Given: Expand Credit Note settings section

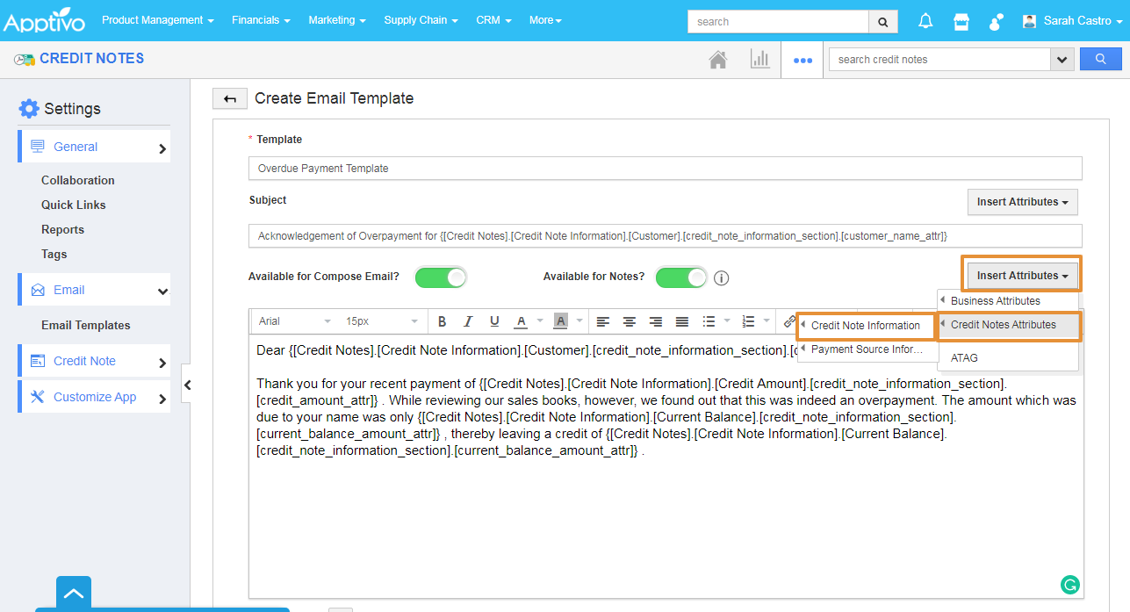Looking at the screenshot, I should 94,361.
